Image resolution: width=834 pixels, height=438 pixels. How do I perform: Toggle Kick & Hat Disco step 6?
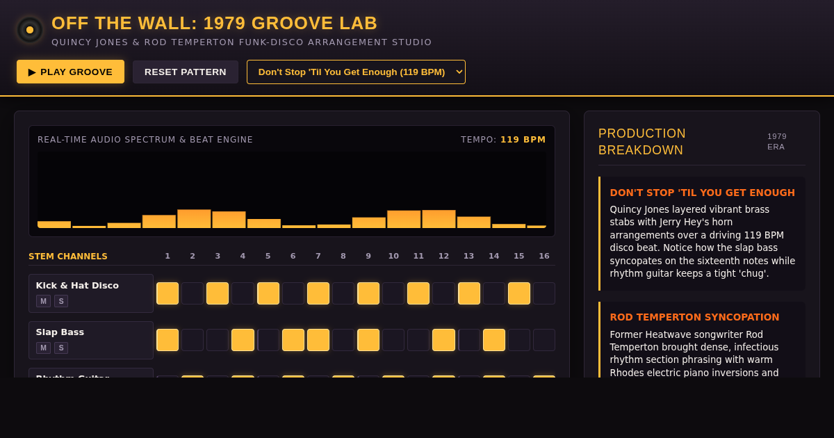293,293
